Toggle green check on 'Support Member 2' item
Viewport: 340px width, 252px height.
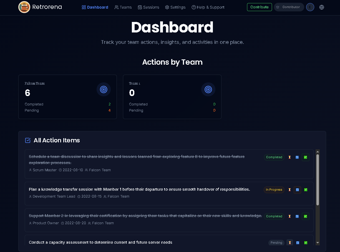[306, 216]
